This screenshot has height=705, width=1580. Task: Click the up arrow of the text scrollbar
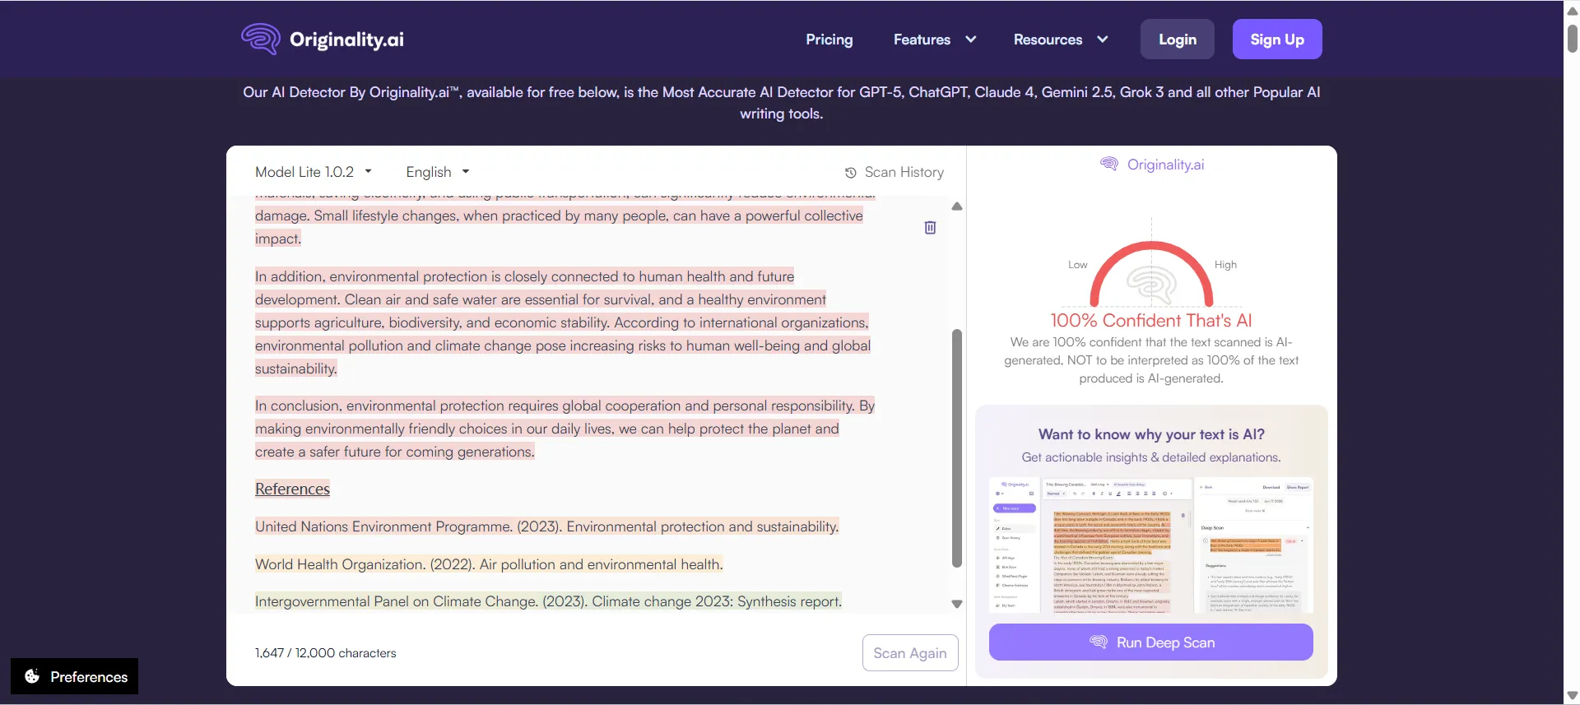[957, 206]
